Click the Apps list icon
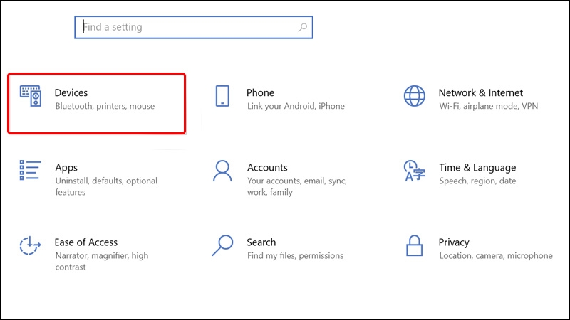This screenshot has width=570, height=320. 30,171
